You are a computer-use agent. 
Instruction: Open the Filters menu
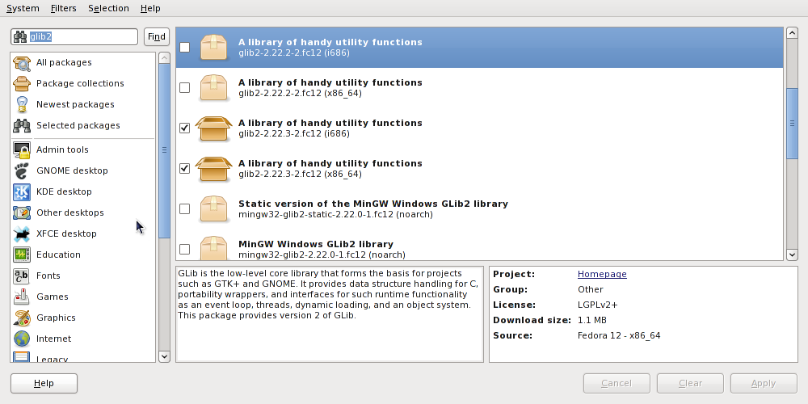click(63, 8)
